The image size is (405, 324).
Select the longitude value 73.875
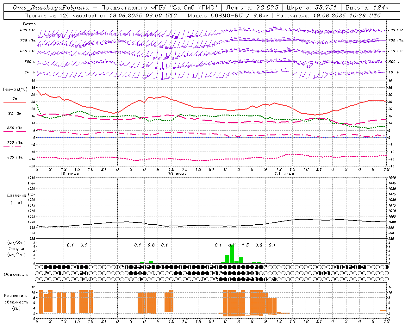(267, 8)
